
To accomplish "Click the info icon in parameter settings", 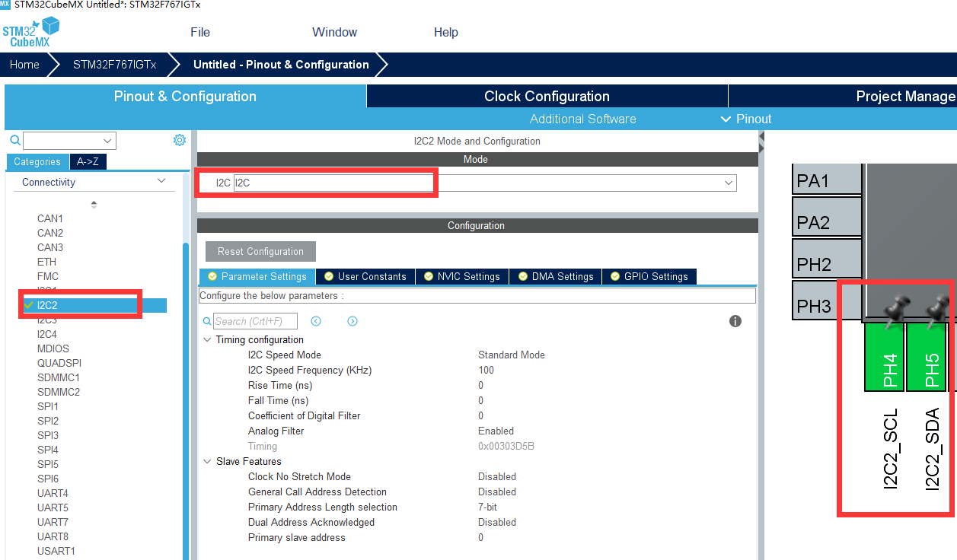I will (735, 321).
